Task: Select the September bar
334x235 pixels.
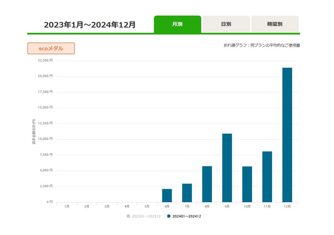Action: tap(227, 168)
